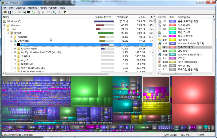Select the 교육자료 folder row
Image resolution: width=217 pixels, height=138 pixels.
pyautogui.click(x=78, y=56)
